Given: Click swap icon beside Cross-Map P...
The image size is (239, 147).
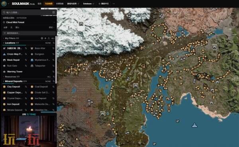Looking at the screenshot, I should 26,54.
